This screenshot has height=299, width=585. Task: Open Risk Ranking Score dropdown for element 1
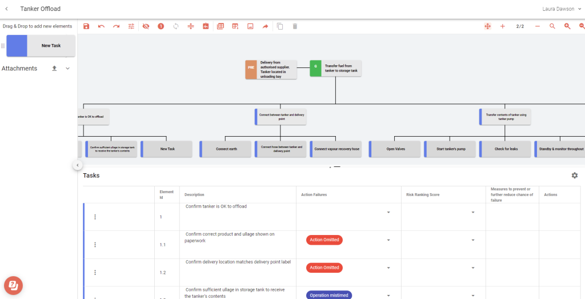click(472, 213)
